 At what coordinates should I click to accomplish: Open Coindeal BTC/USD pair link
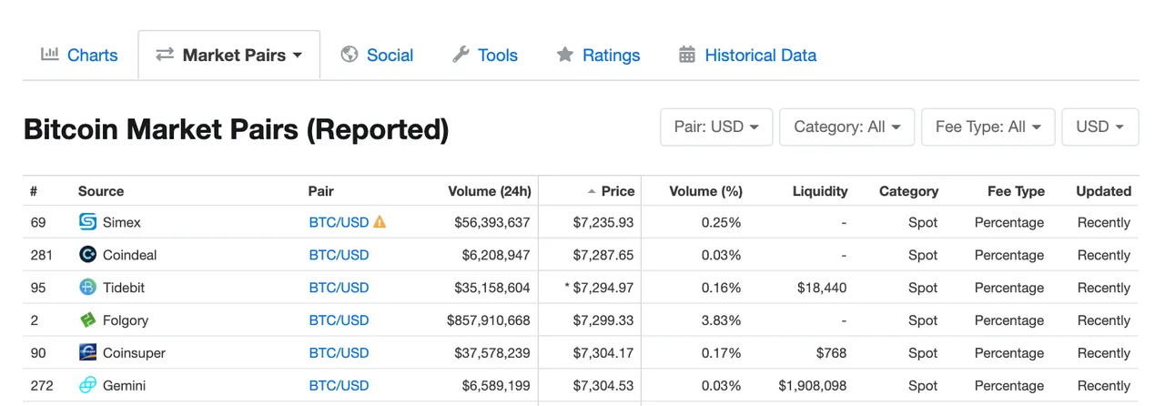coord(339,255)
